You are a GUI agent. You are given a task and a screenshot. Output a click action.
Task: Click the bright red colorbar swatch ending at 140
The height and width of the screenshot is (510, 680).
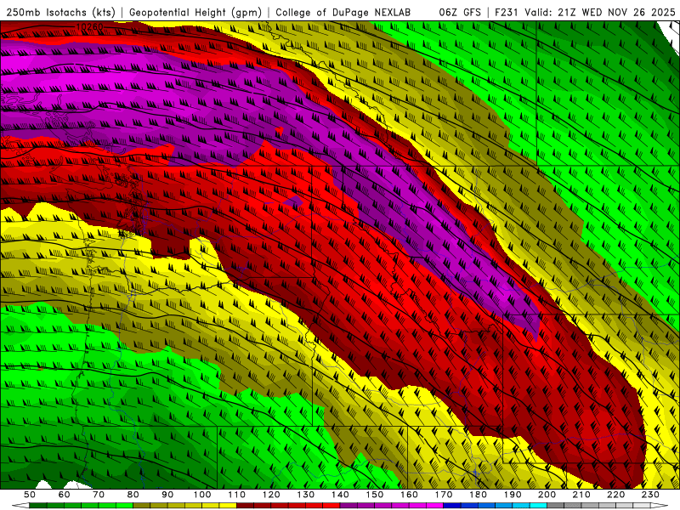tap(331, 505)
